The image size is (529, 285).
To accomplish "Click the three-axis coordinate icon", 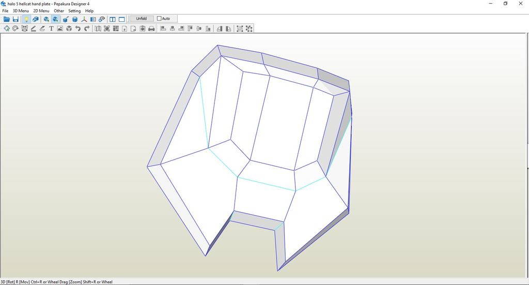I will tap(84, 19).
